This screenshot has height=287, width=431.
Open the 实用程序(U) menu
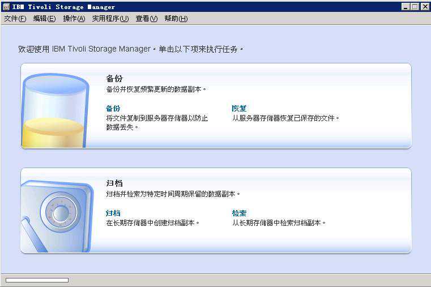coord(110,19)
